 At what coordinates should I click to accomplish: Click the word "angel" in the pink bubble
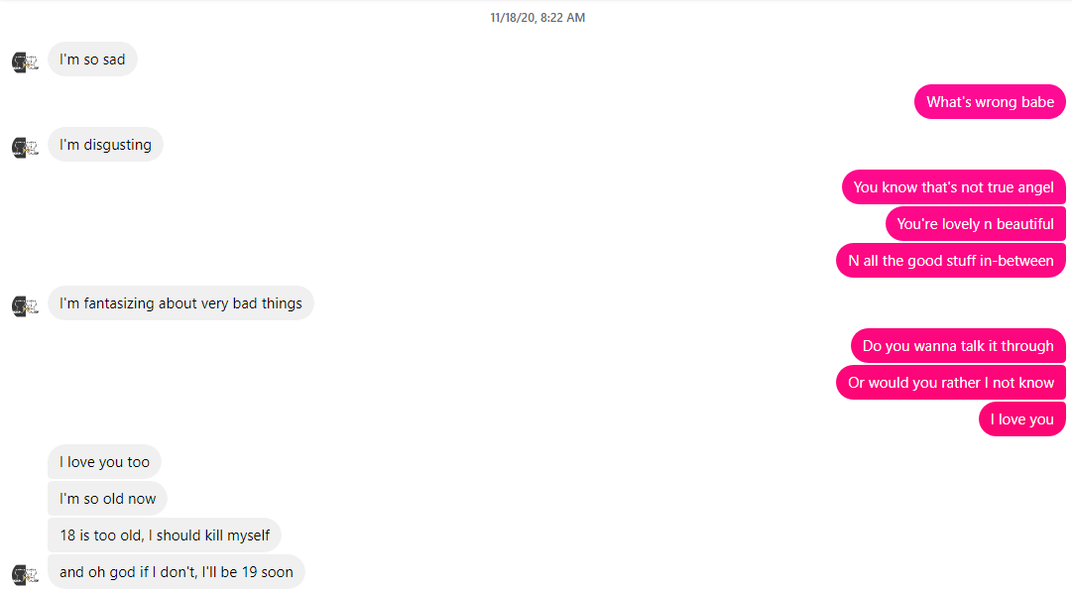tap(1033, 188)
